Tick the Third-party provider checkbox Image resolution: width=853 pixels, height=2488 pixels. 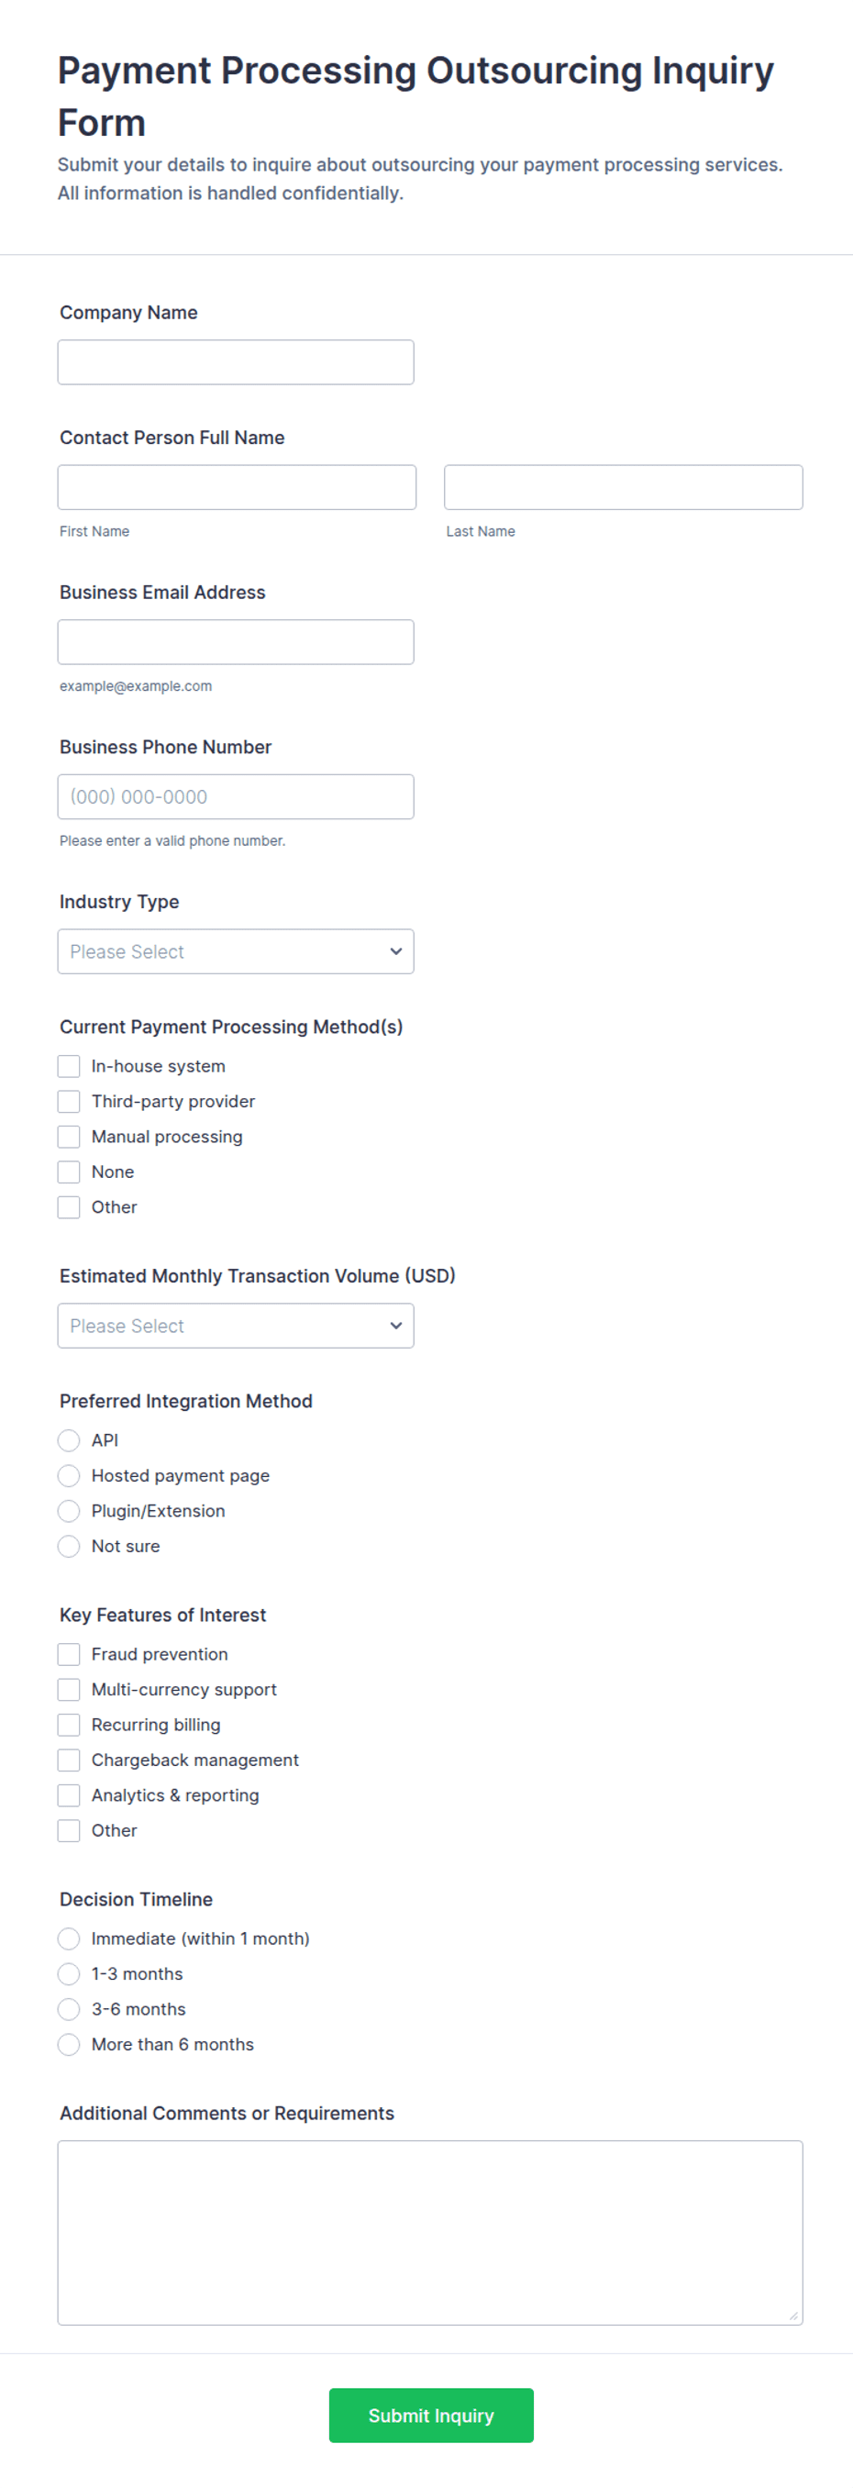(69, 1102)
